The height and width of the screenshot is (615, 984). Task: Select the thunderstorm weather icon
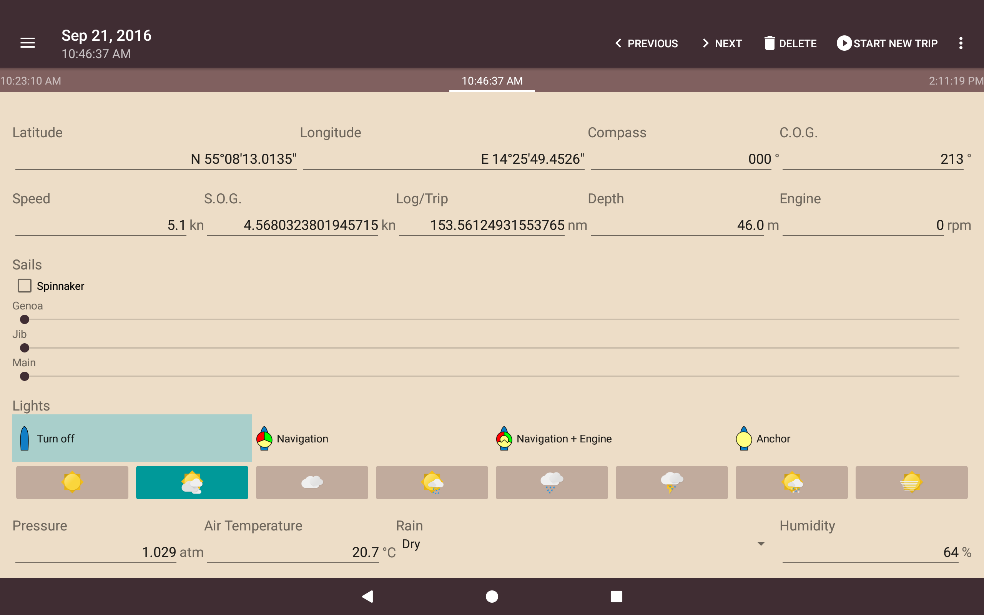(672, 482)
